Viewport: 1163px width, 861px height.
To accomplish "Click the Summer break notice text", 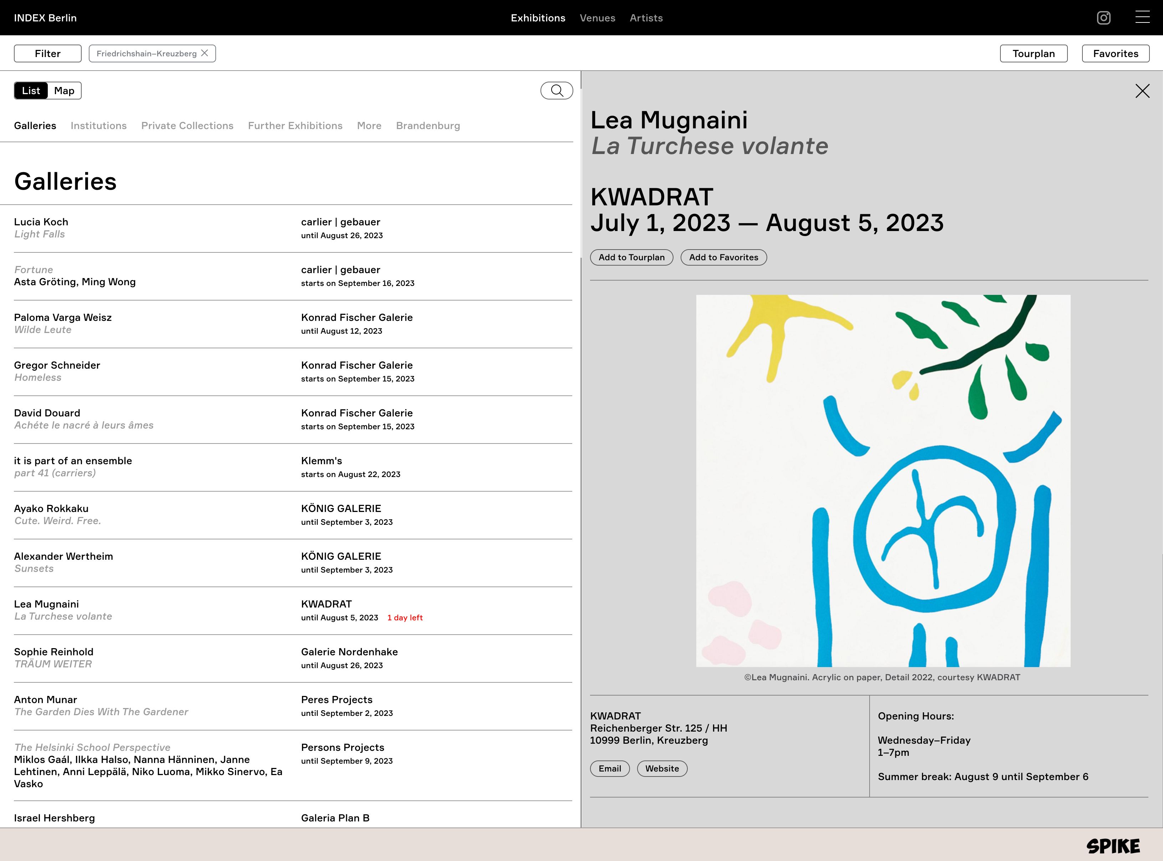I will 983,777.
